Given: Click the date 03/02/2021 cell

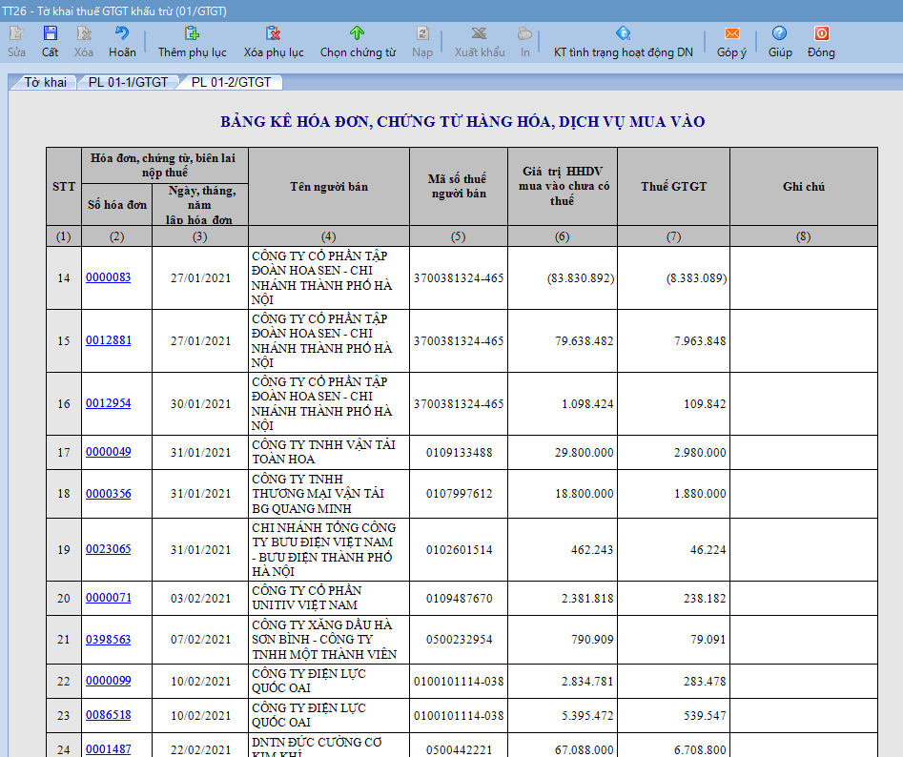Looking at the screenshot, I should point(200,598).
